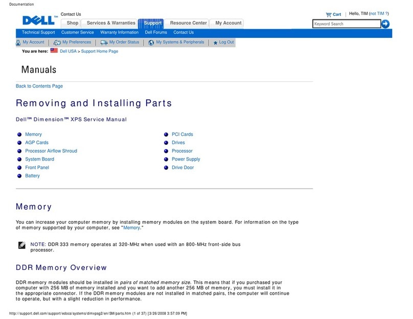Open Processor Airflow Shroud link
The height and width of the screenshot is (319, 413).
(51, 151)
